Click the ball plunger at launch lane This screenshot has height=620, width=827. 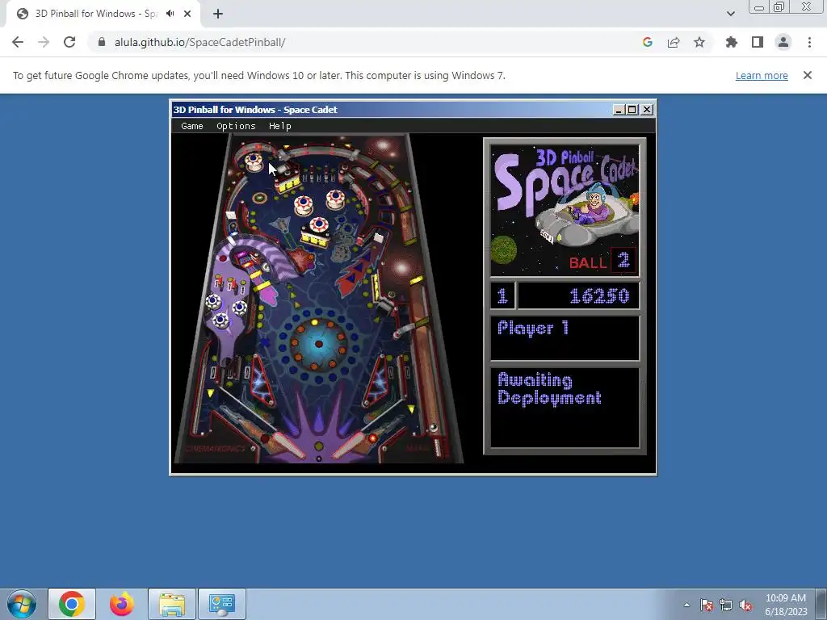[437, 446]
